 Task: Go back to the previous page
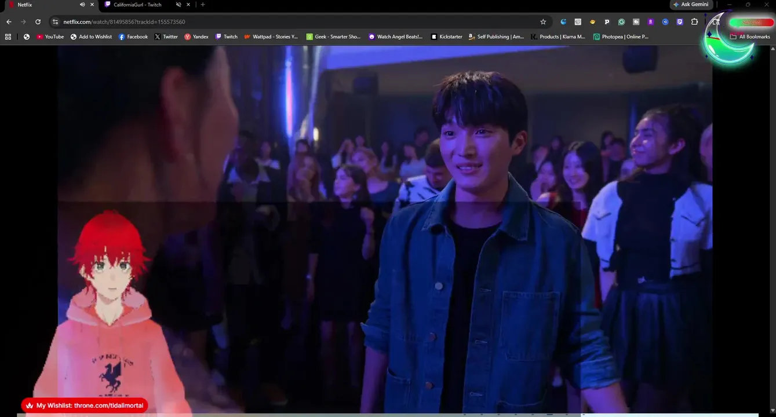pyautogui.click(x=9, y=22)
